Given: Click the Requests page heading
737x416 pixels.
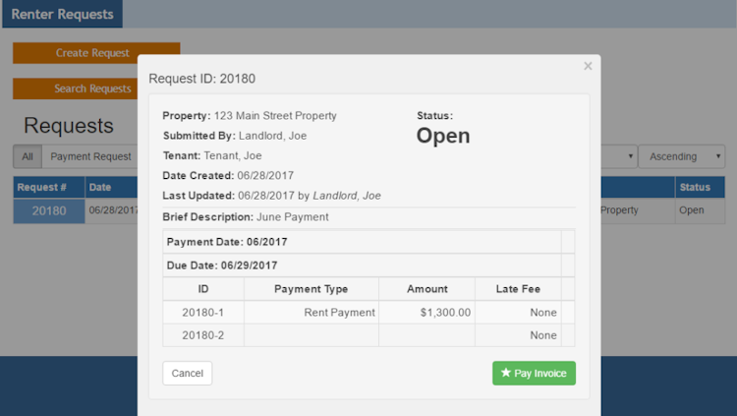Looking at the screenshot, I should pyautogui.click(x=69, y=126).
